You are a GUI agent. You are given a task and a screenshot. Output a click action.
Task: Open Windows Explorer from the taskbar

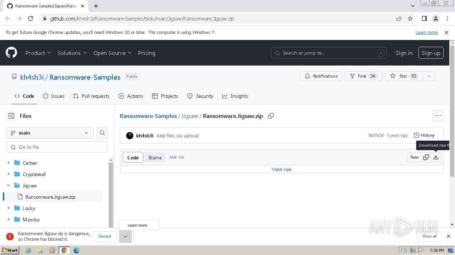tap(40, 250)
